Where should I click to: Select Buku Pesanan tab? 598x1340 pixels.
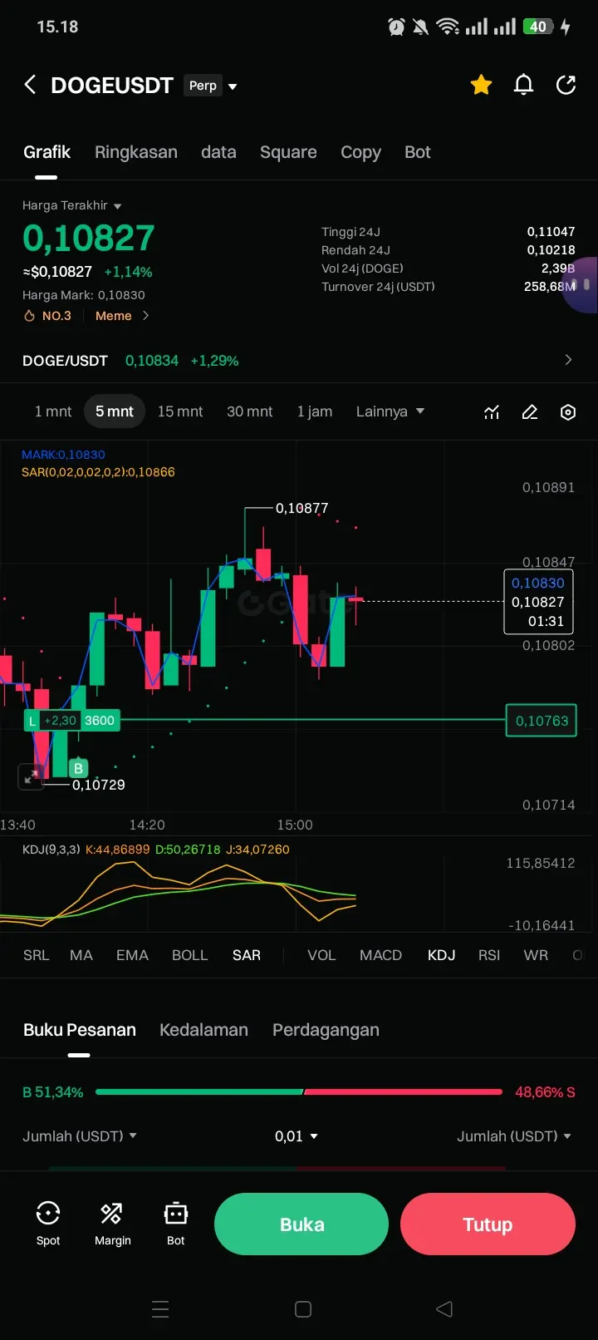(80, 1030)
